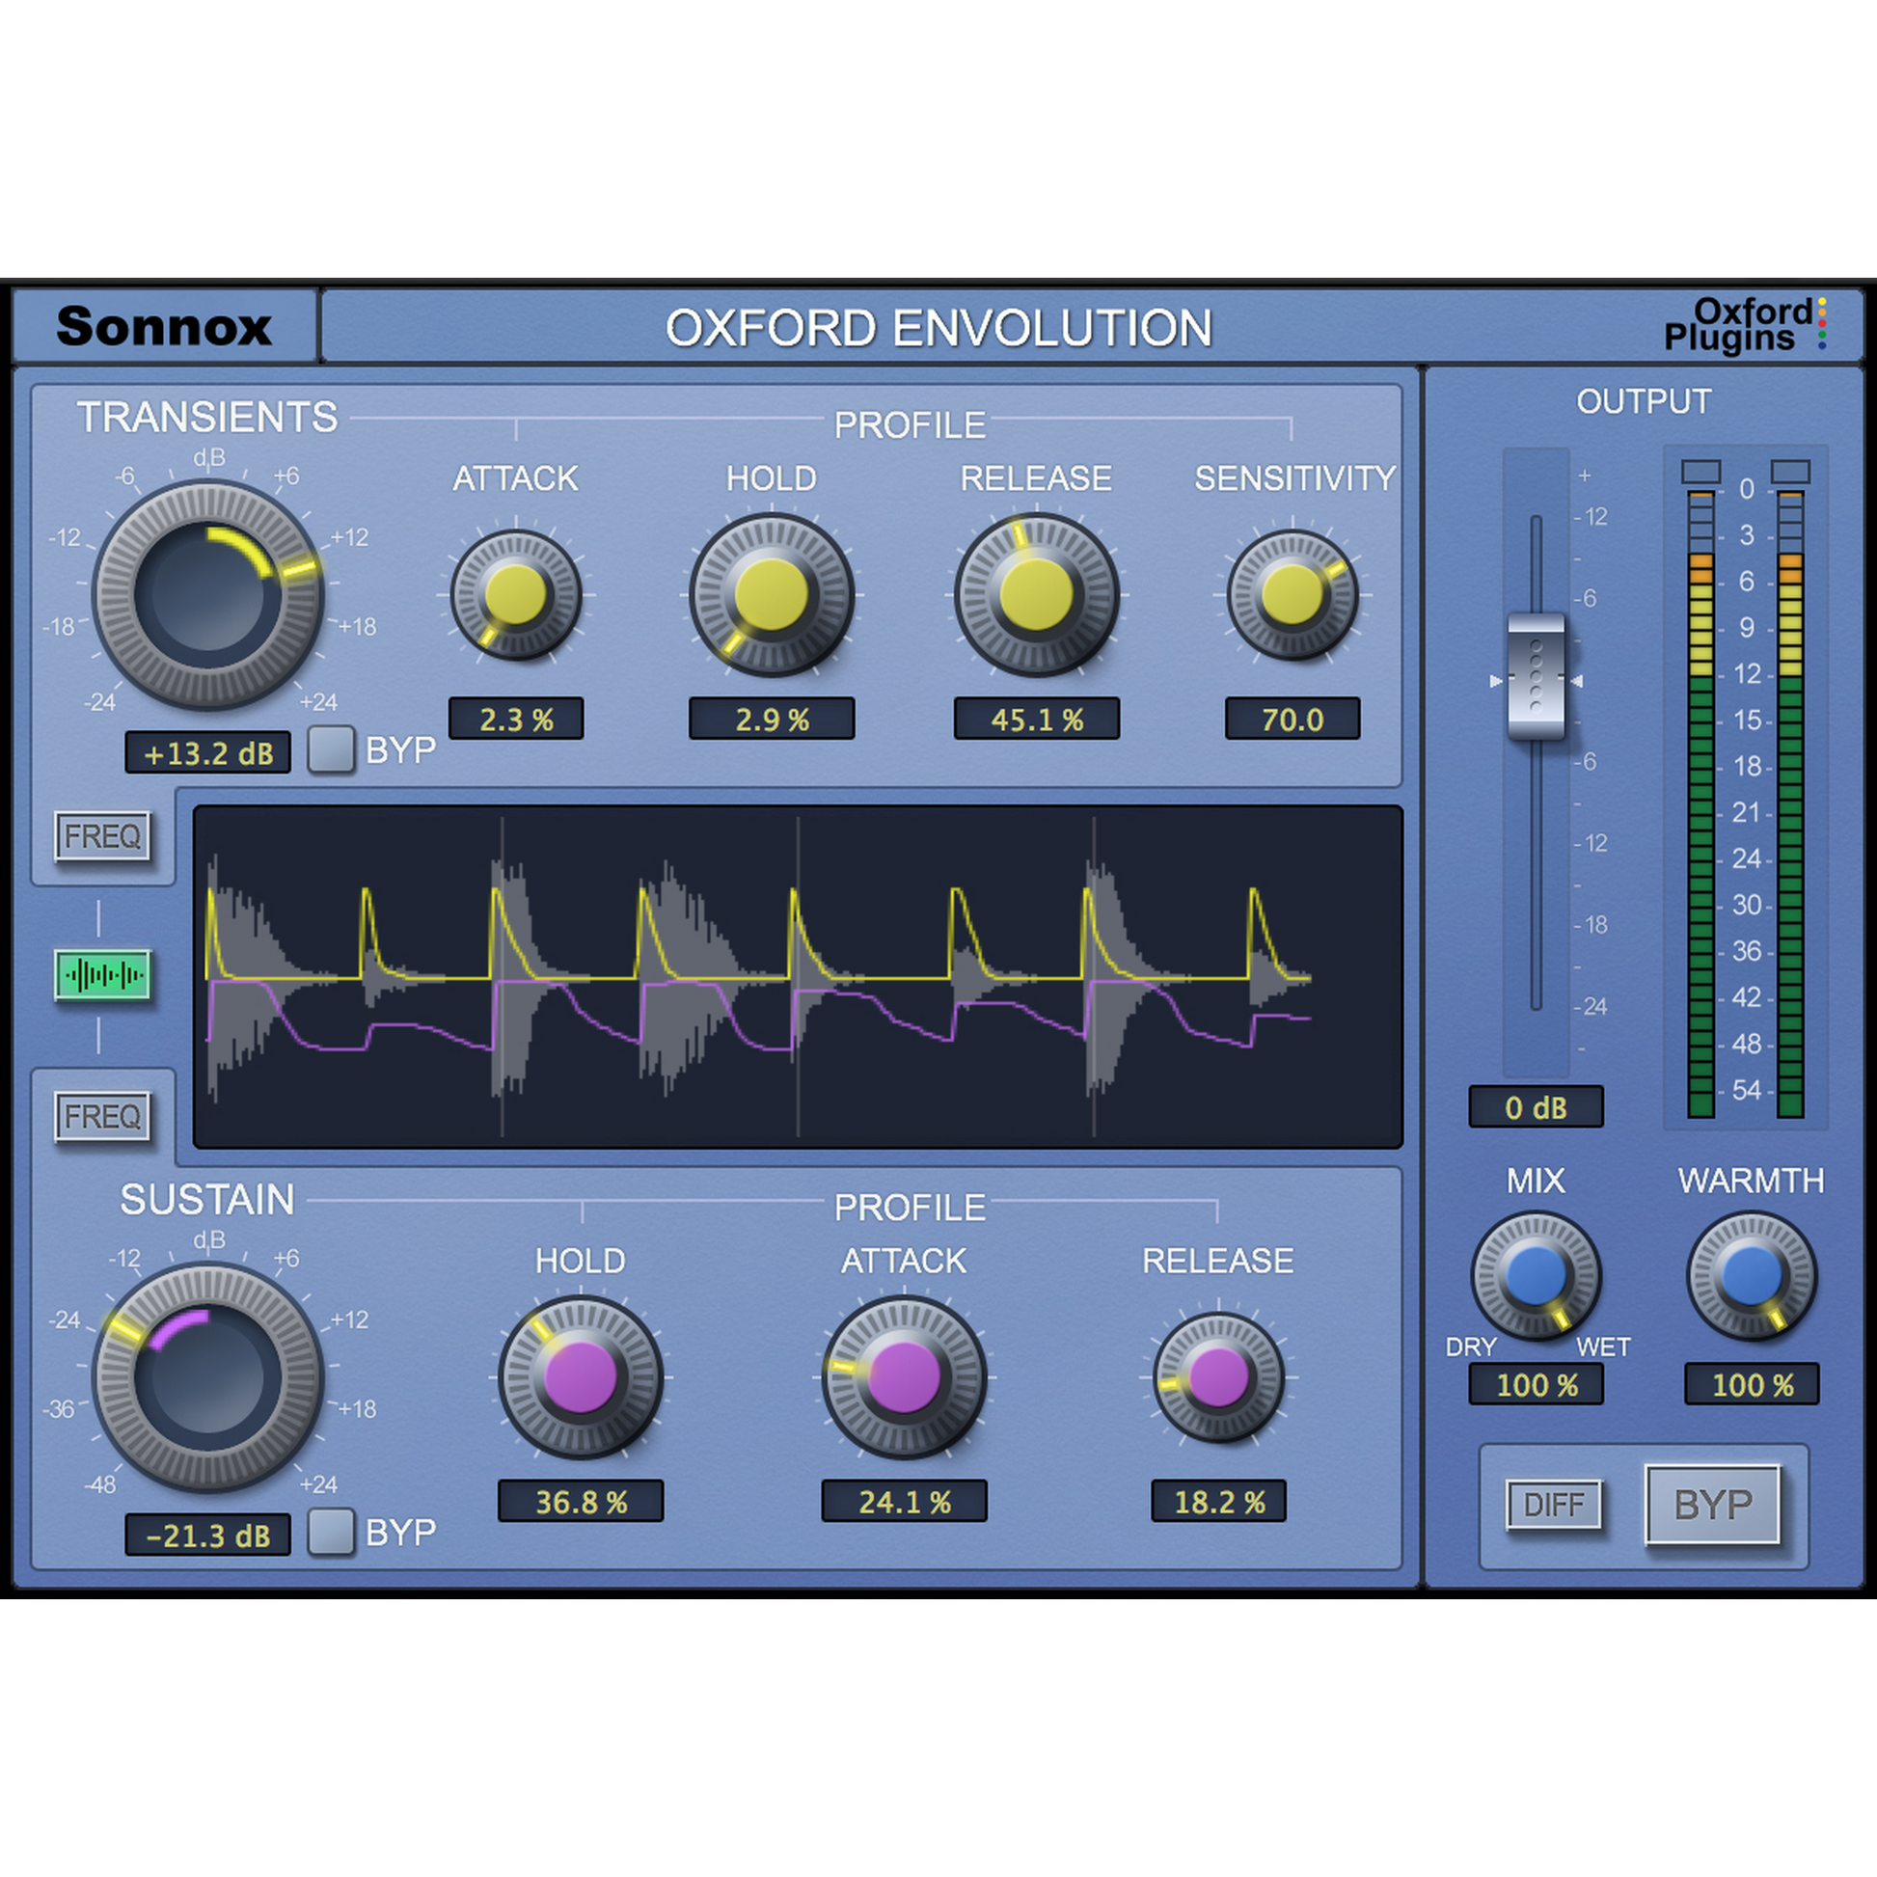Click the Mix dry/wet knob

coord(1536,1276)
